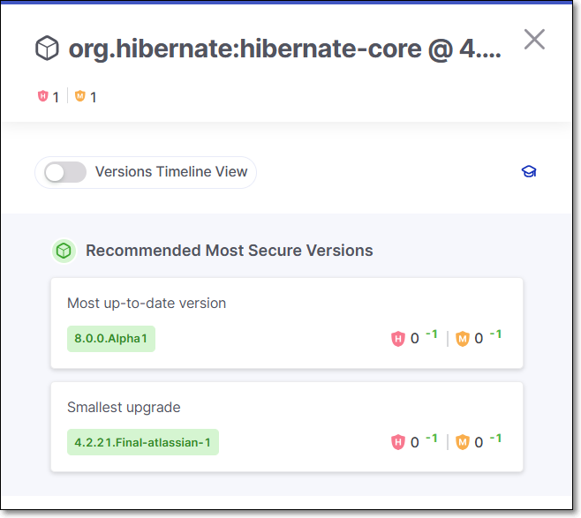This screenshot has height=518, width=581.
Task: Open the graduation cap learning icon
Action: (529, 171)
